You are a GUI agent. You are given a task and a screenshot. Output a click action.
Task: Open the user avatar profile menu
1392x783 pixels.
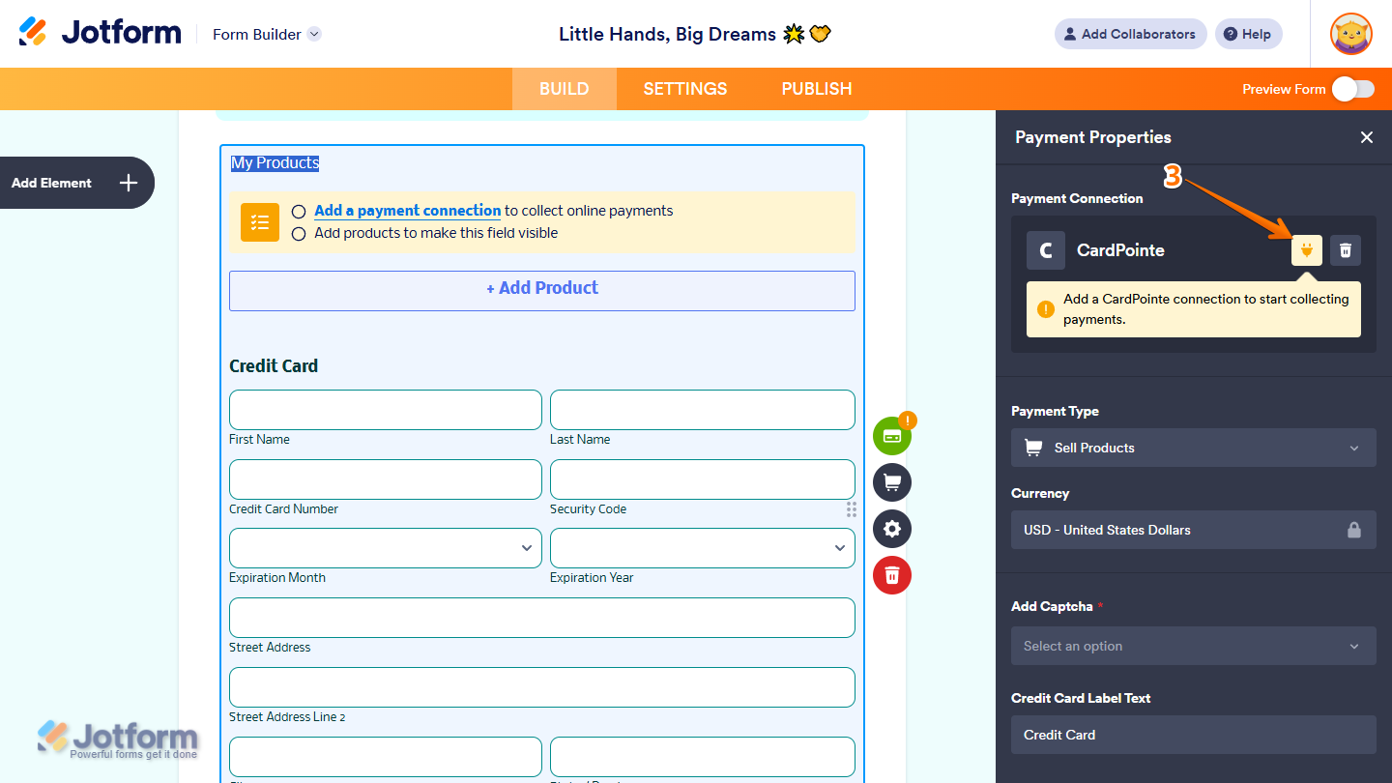(x=1350, y=34)
